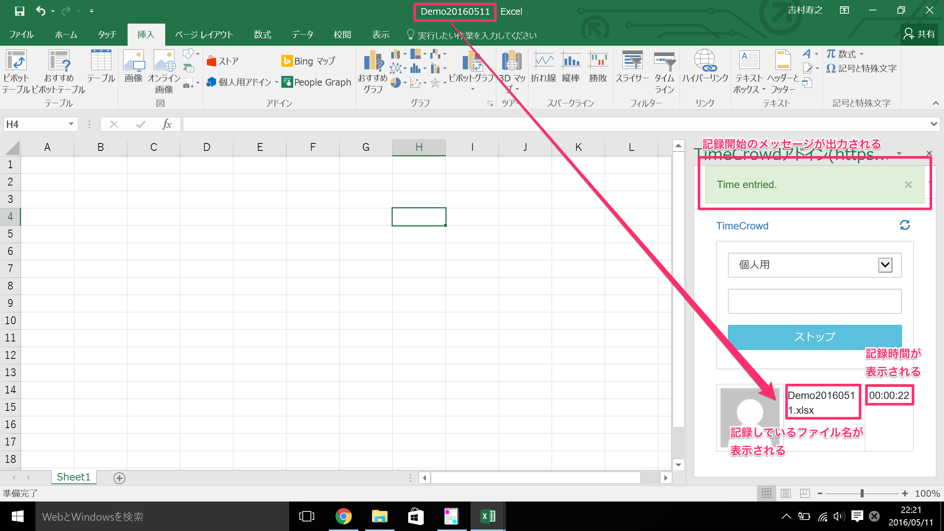The width and height of the screenshot is (944, 531).
Task: Open Recommended PivotTables
Action: pyautogui.click(x=59, y=72)
